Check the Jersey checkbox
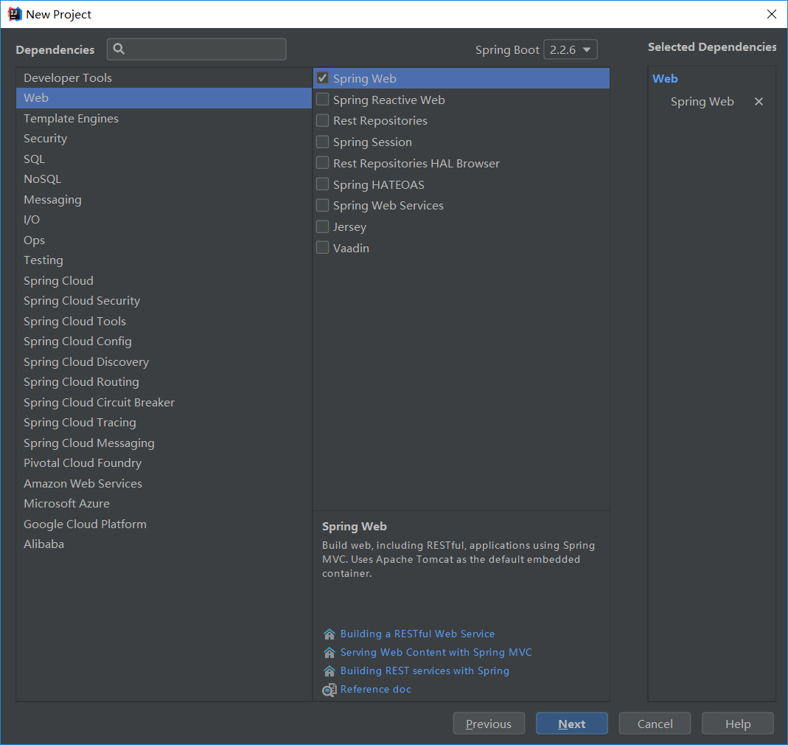788x745 pixels. coord(323,227)
